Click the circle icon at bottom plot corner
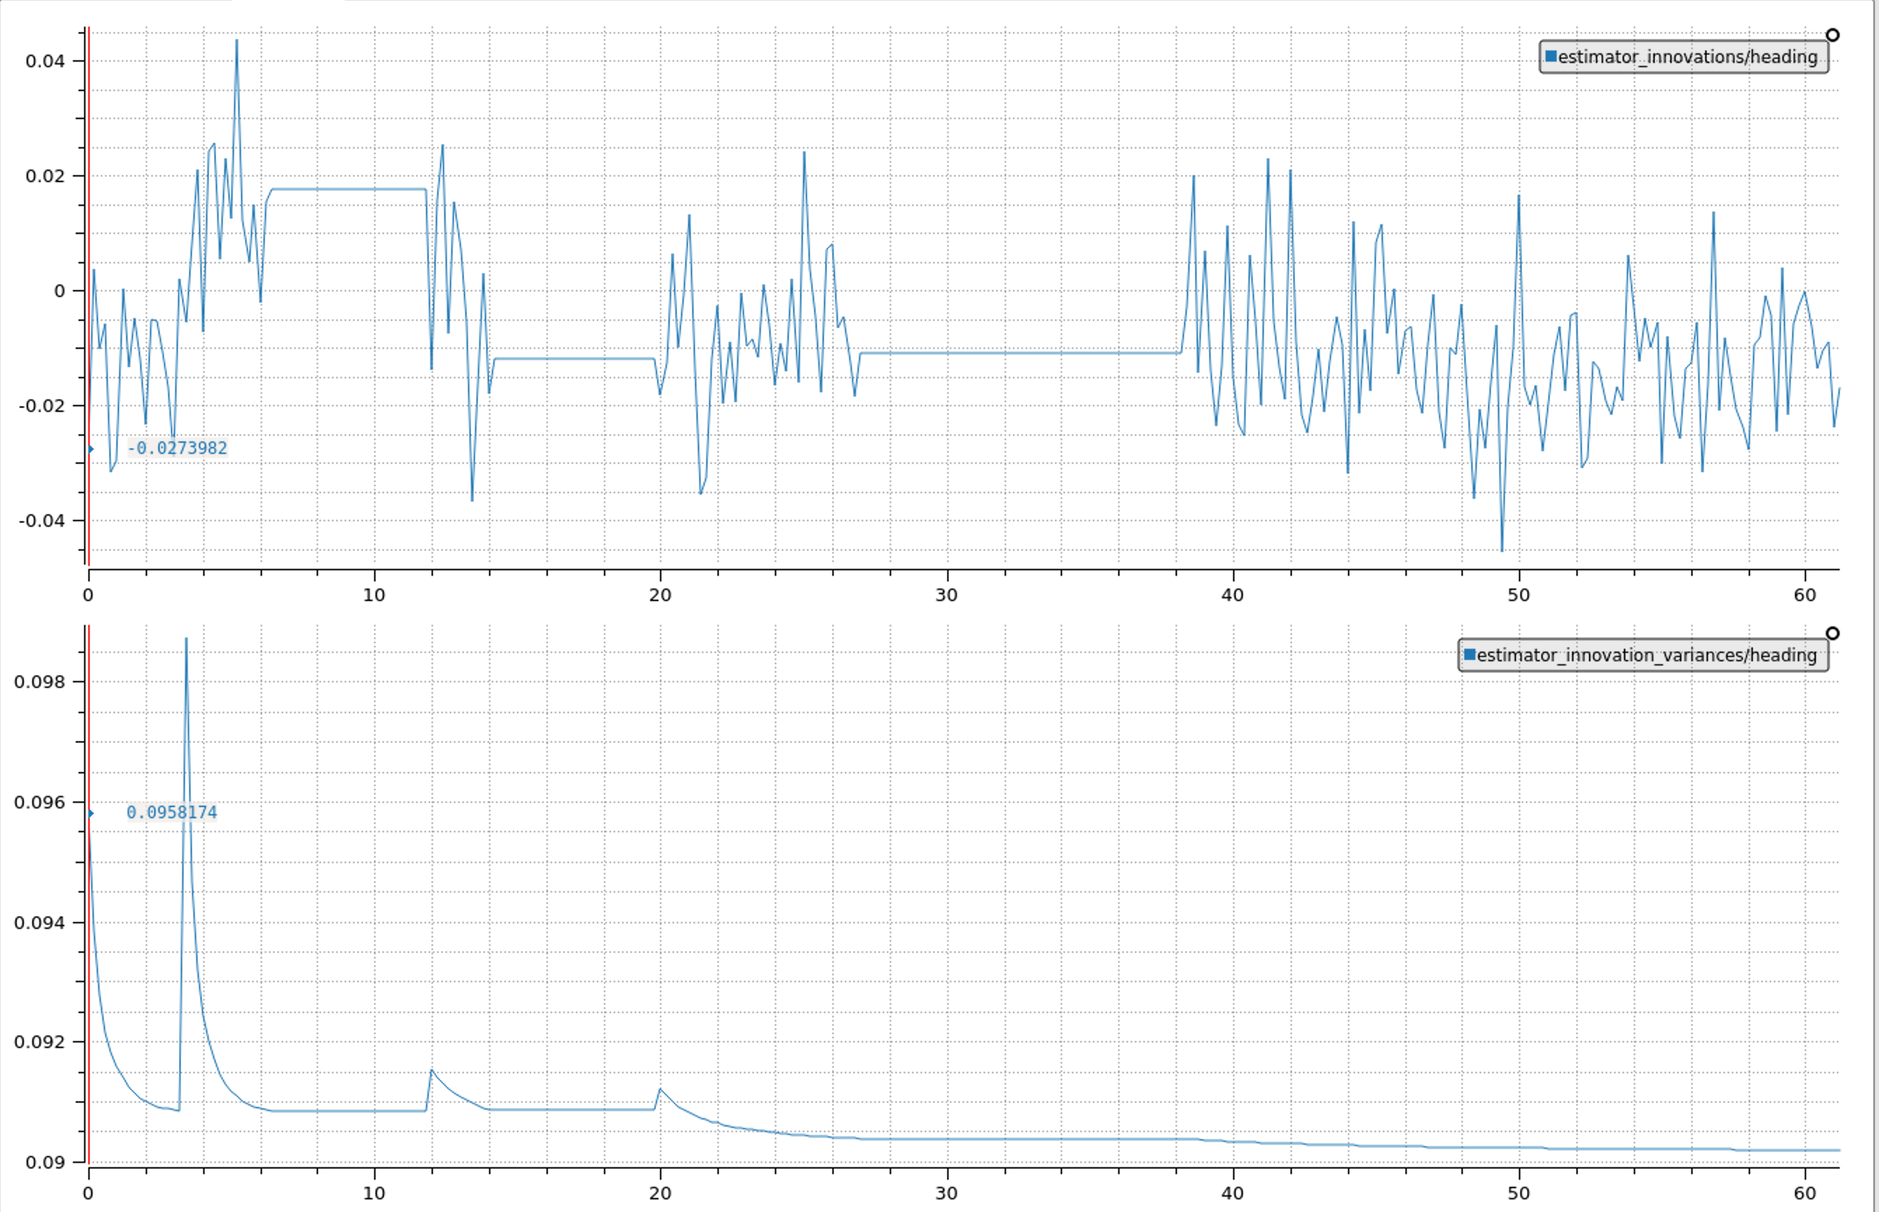This screenshot has width=1879, height=1212. [x=1833, y=633]
